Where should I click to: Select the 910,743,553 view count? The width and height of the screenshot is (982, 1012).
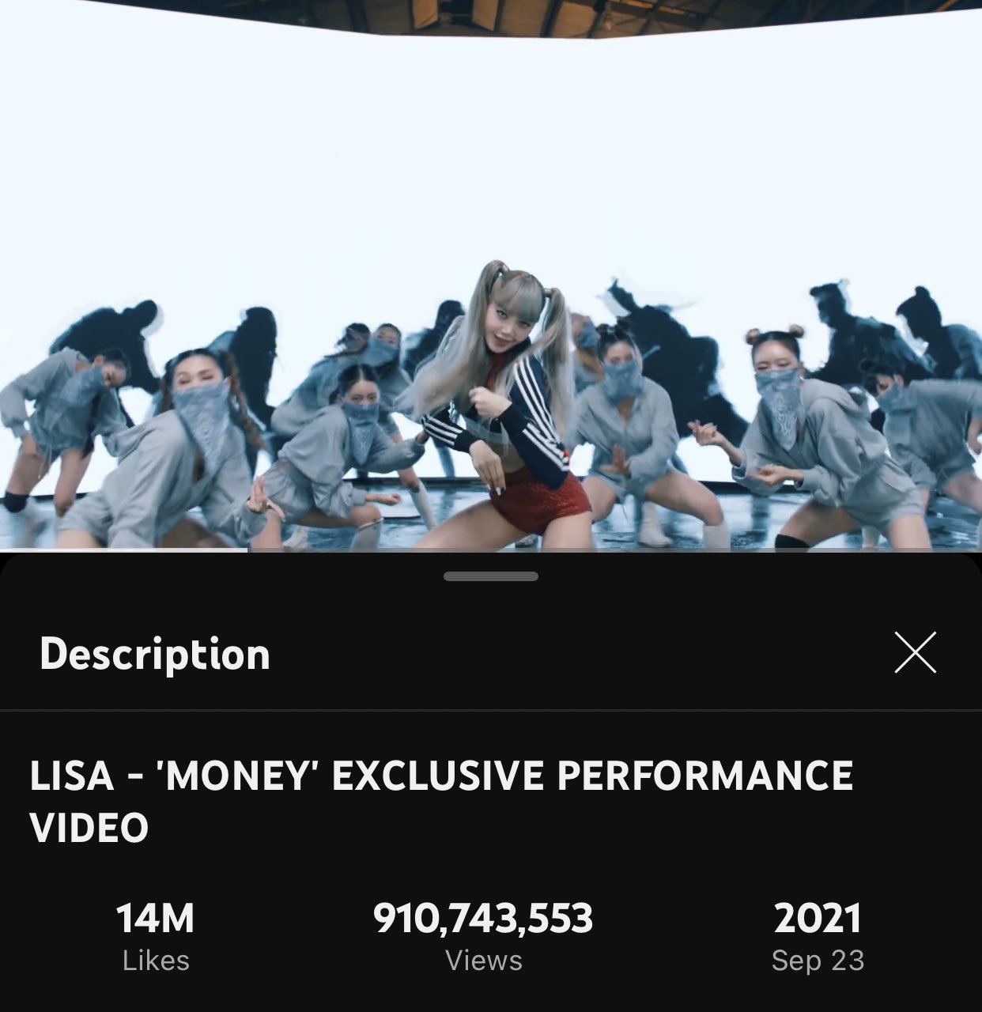click(483, 919)
